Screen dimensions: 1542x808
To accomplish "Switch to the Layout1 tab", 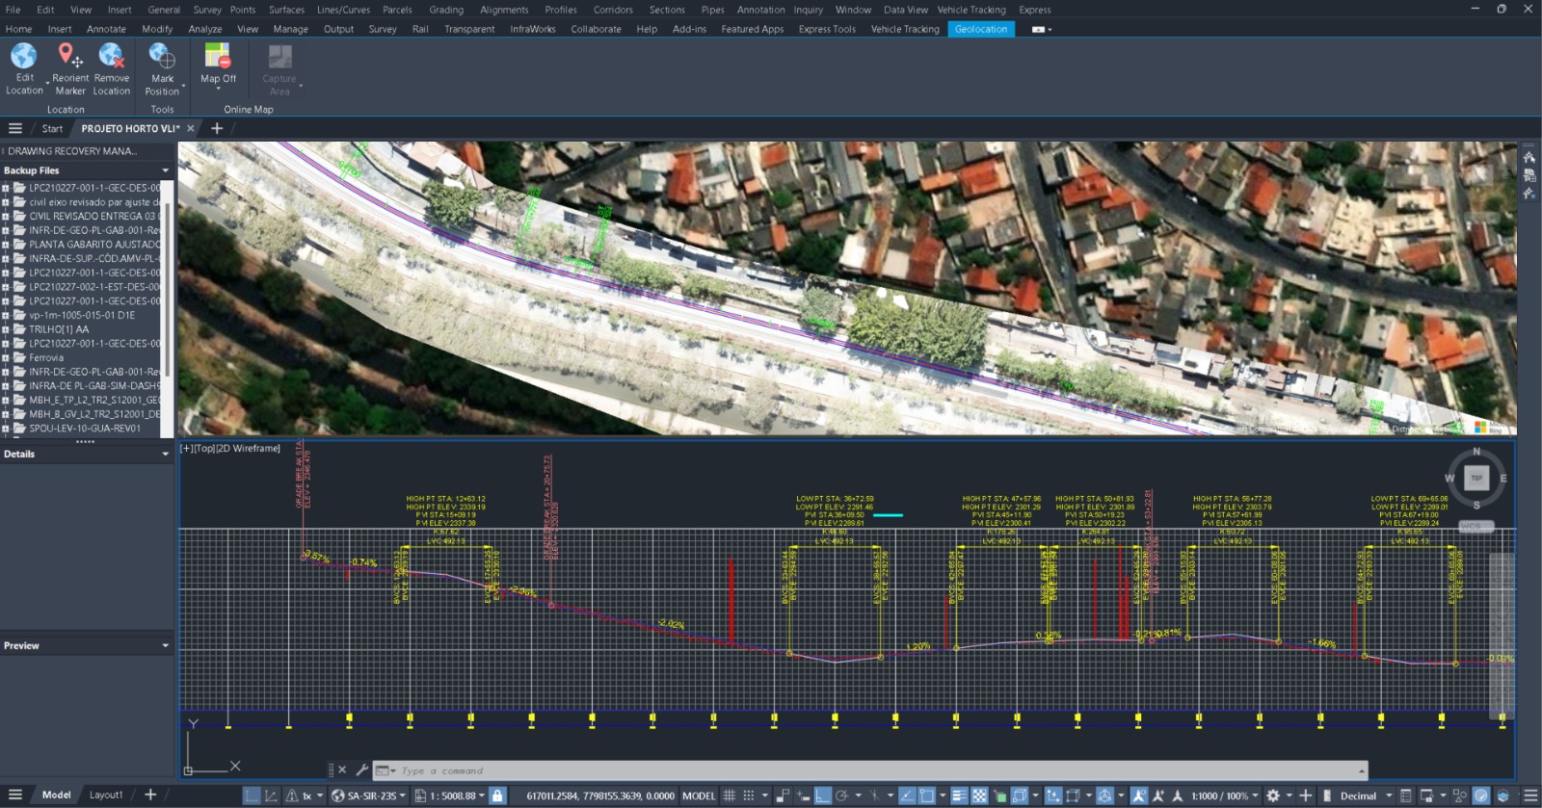I will [106, 795].
